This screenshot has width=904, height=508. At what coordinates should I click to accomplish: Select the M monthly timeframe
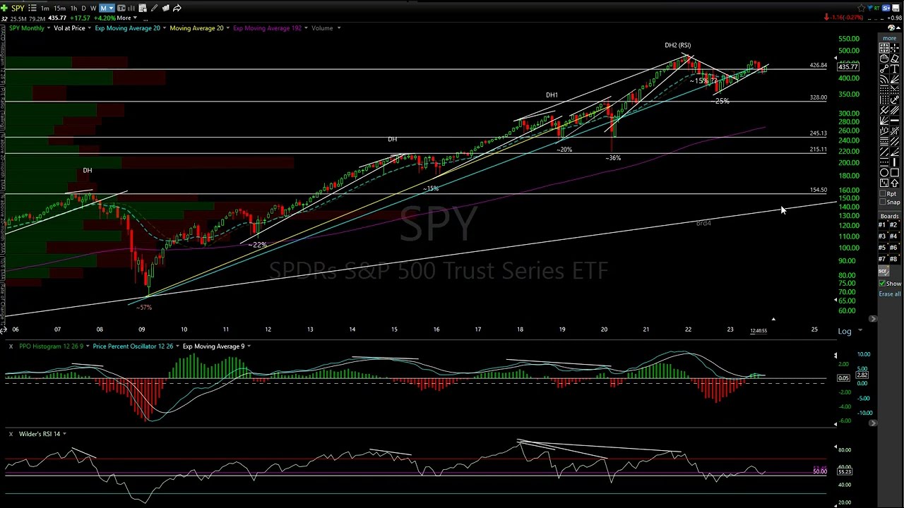tap(104, 8)
